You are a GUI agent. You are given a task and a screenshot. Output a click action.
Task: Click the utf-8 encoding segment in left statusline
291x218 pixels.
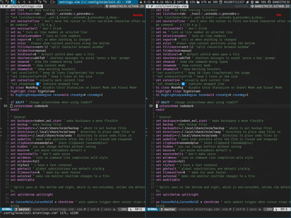[x=95, y=209]
